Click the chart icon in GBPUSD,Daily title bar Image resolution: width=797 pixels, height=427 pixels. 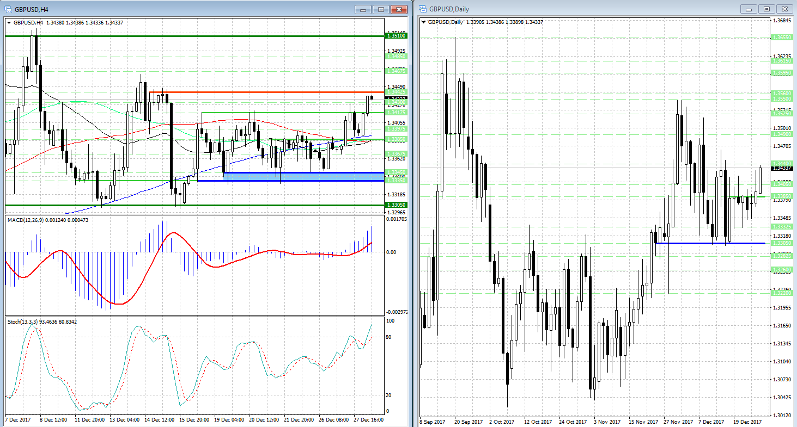(423, 9)
